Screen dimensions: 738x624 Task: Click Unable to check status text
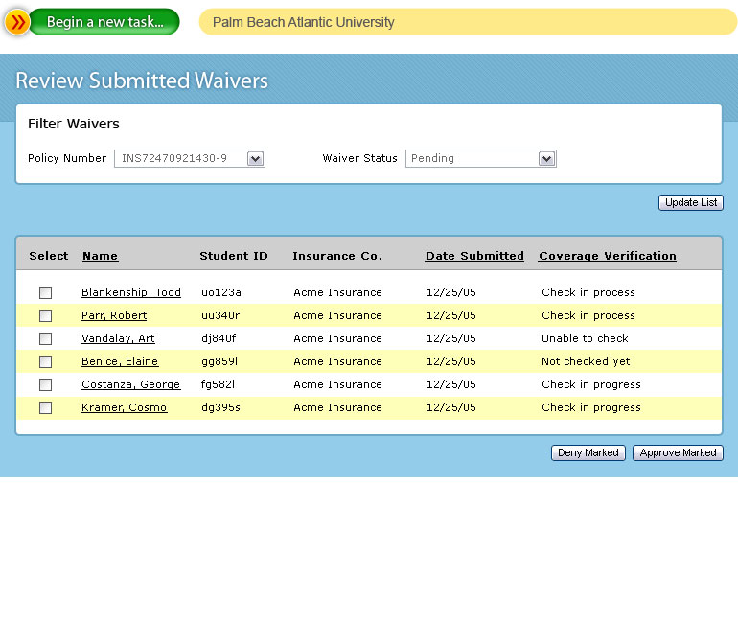[585, 338]
